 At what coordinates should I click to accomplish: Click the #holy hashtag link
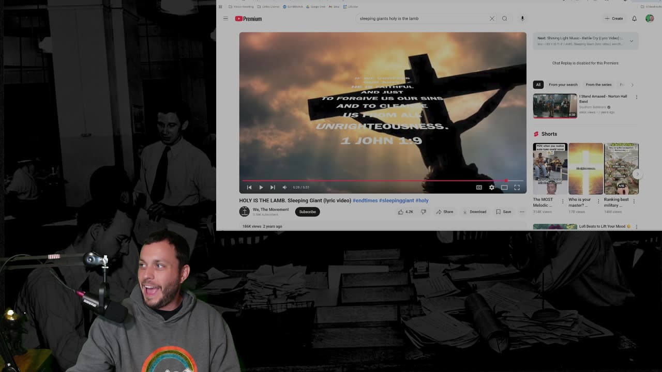point(422,200)
